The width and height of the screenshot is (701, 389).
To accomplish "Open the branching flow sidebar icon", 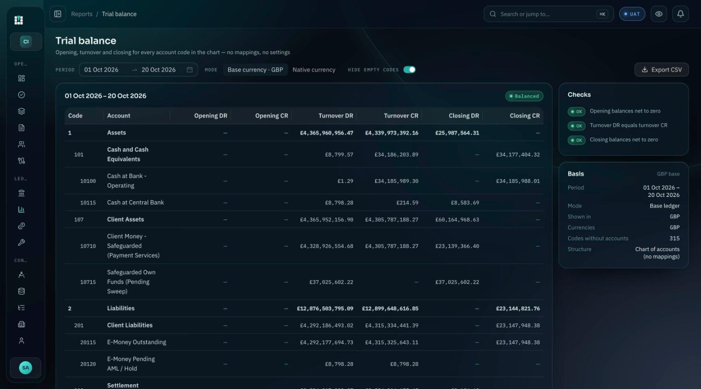I will 21,161.
